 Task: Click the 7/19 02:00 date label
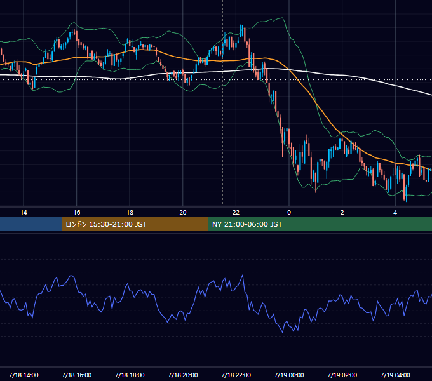click(342, 375)
